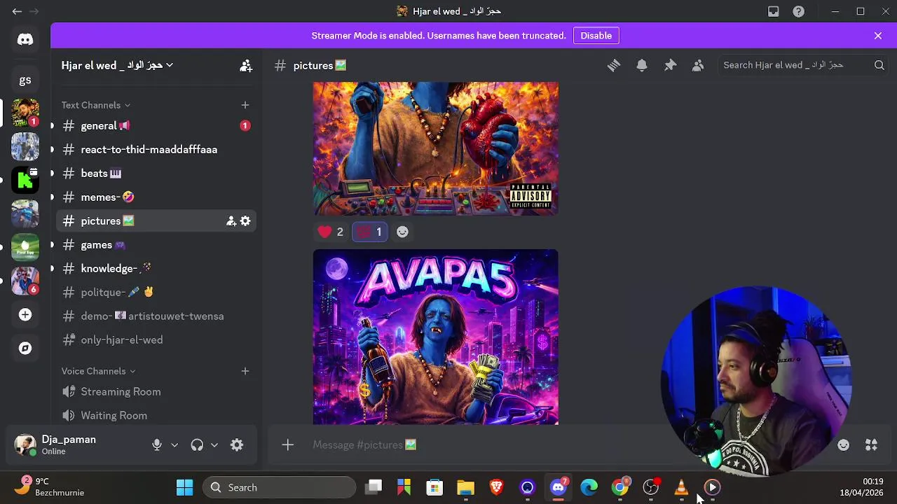This screenshot has width=897, height=504.
Task: Open the blue figure holding heart image
Action: click(436, 148)
